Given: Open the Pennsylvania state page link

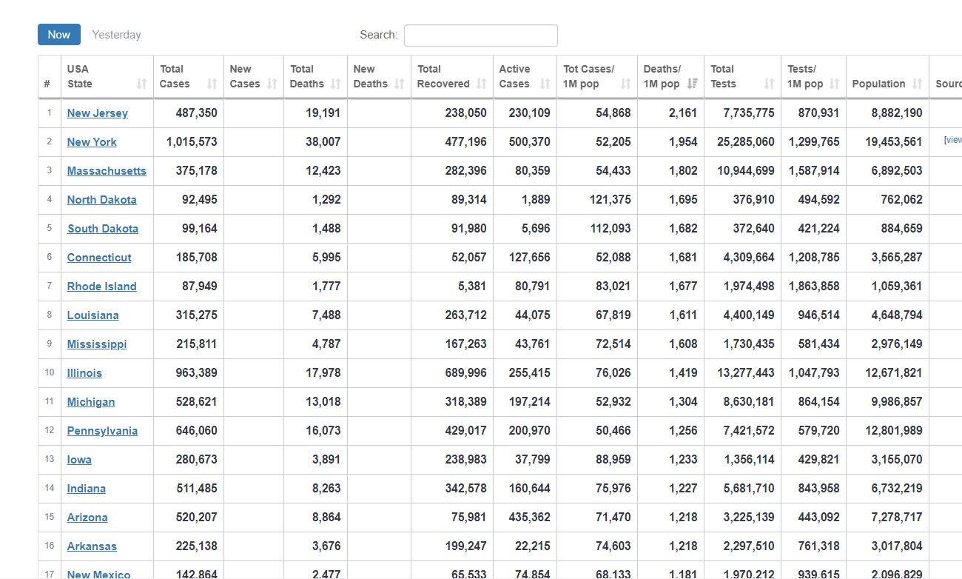Looking at the screenshot, I should (x=102, y=431).
